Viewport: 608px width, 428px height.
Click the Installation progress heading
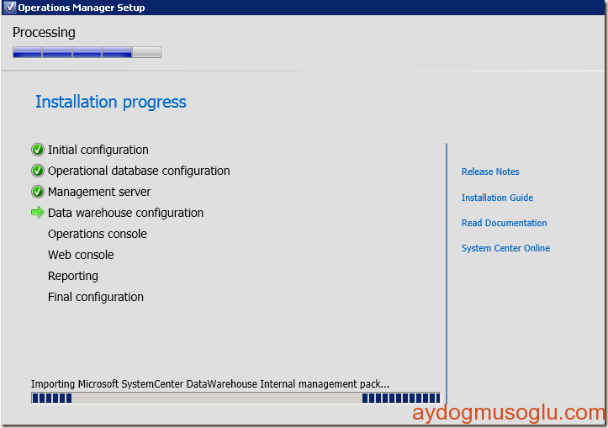111,102
